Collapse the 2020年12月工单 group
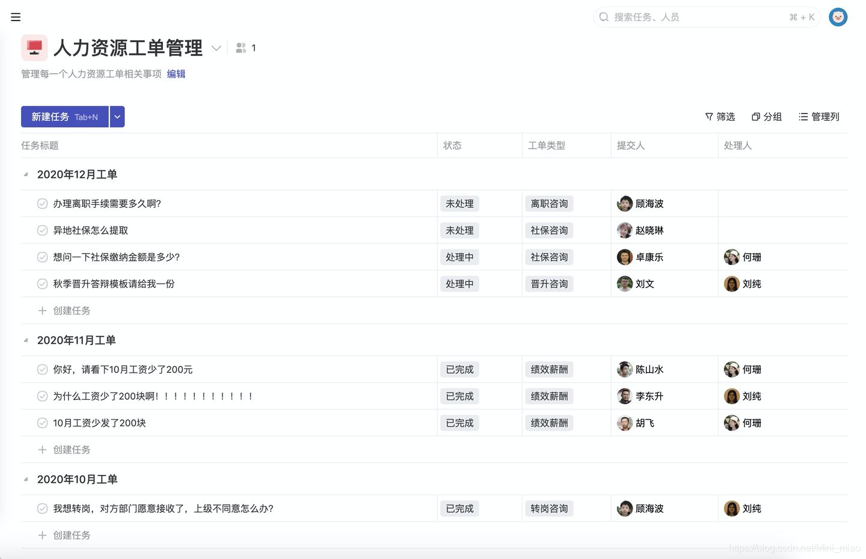The image size is (866, 559). [25, 174]
